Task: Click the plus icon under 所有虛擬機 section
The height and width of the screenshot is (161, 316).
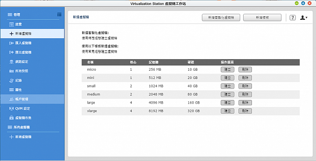Action: [x=11, y=137]
